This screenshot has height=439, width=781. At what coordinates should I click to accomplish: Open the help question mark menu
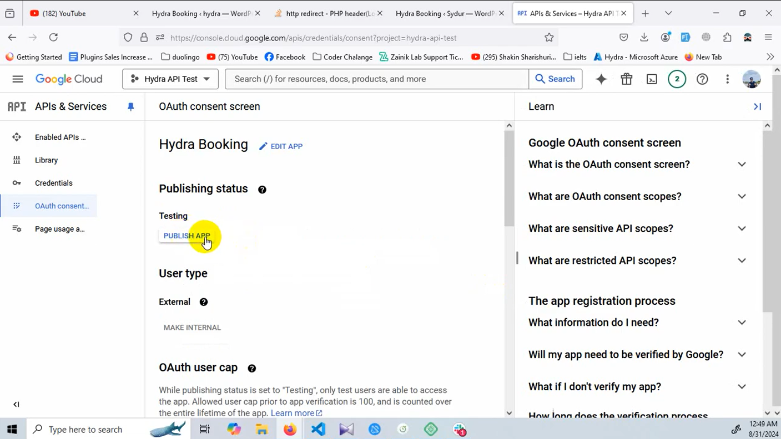702,79
